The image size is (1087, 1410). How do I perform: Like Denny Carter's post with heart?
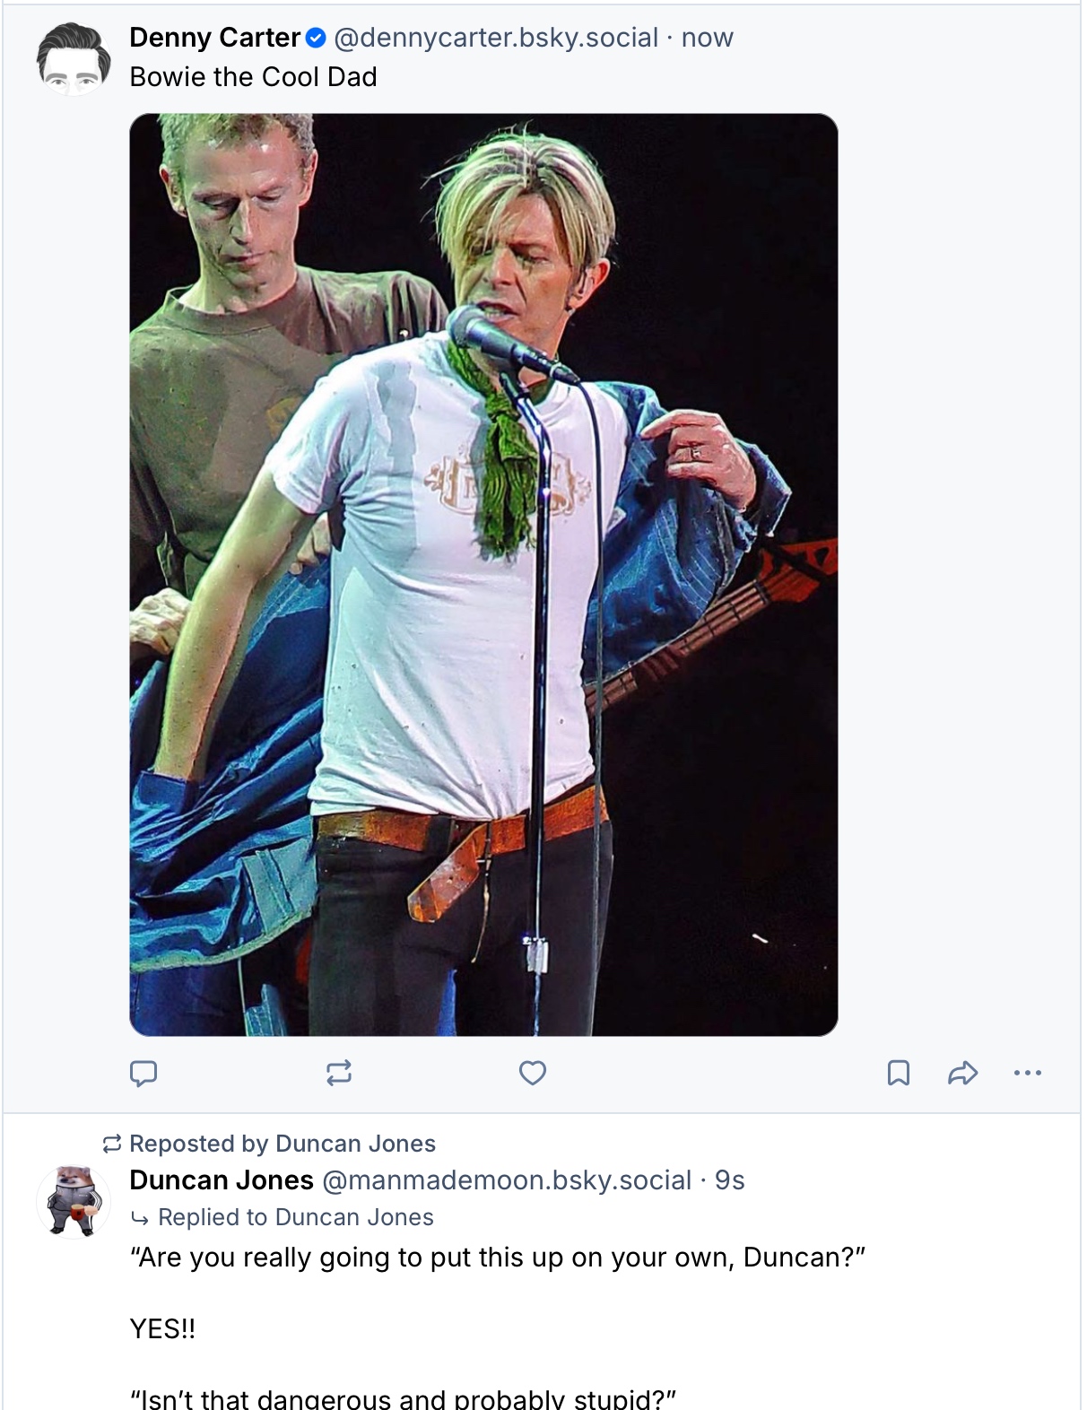pos(533,1073)
